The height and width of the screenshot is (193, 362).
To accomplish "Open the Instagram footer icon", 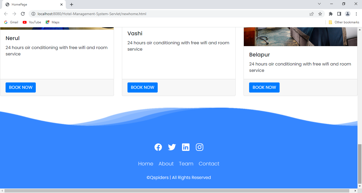I will (200, 147).
